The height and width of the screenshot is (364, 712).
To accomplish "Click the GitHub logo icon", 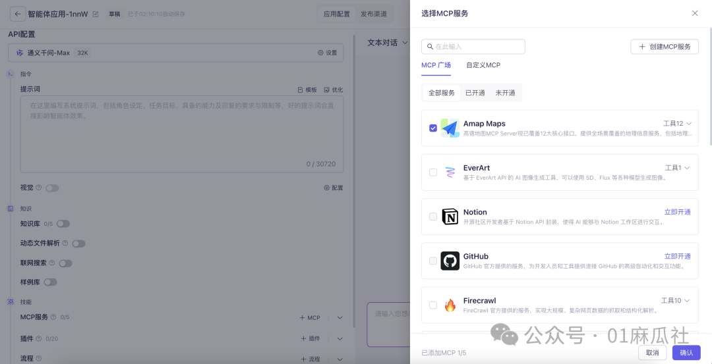I will click(x=450, y=261).
